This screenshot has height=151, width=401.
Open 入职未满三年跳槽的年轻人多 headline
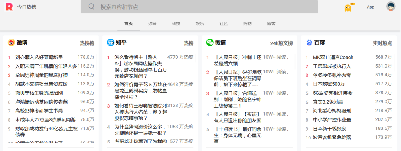coord(46,66)
